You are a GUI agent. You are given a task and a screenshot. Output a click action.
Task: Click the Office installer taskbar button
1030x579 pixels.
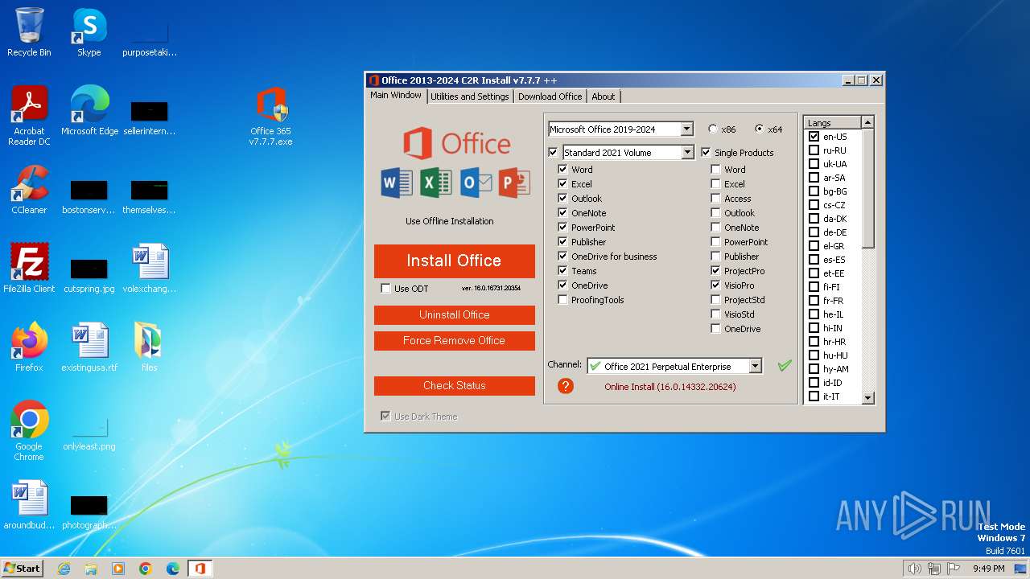[x=200, y=569]
